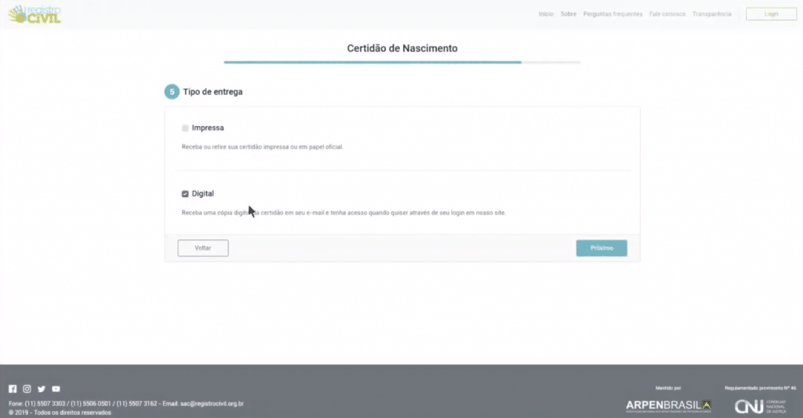
Task: Open the Fale conosco link
Action: tap(667, 14)
